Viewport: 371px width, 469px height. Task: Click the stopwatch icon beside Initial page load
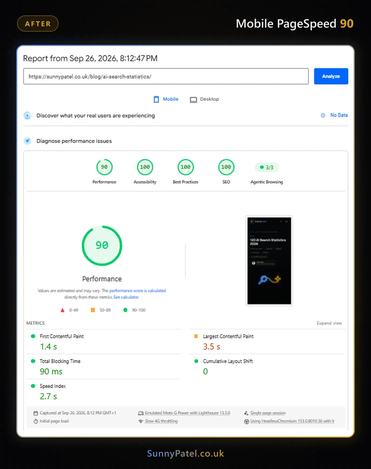tap(35, 421)
